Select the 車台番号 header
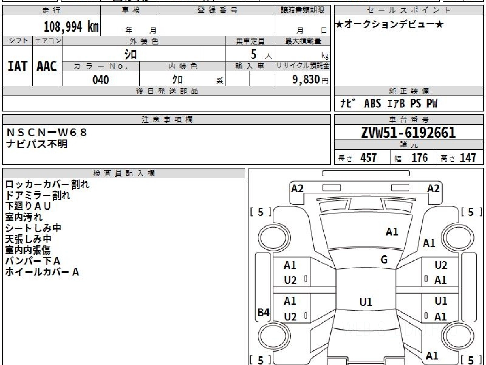This screenshot has width=486, height=365. click(x=409, y=120)
